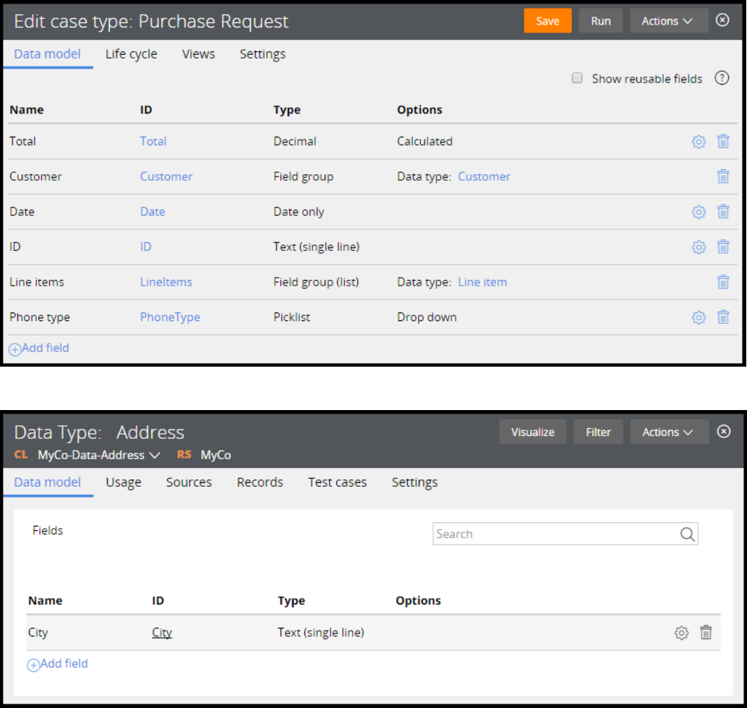Open Actions dropdown in Address data type

coord(667,432)
